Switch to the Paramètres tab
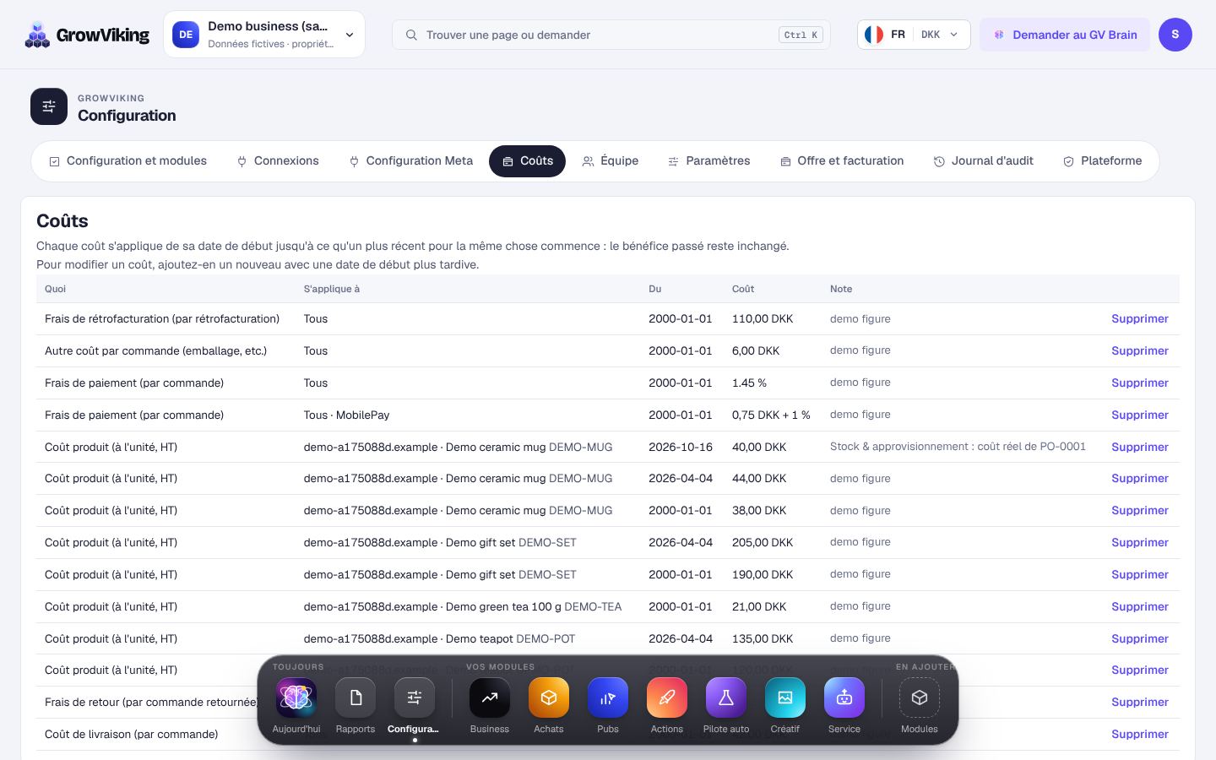 709,161
